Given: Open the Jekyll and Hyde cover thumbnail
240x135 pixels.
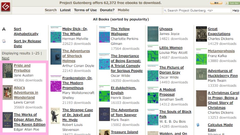Looking at the screenshot, I should point(55,116).
